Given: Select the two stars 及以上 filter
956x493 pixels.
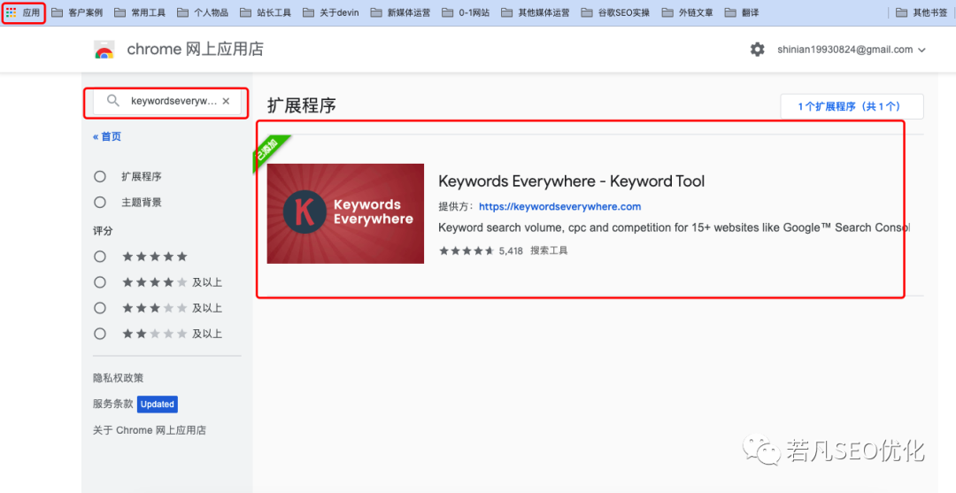Looking at the screenshot, I should tap(100, 334).
